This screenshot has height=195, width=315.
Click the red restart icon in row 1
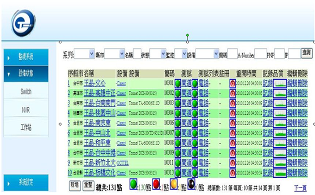click(232, 83)
